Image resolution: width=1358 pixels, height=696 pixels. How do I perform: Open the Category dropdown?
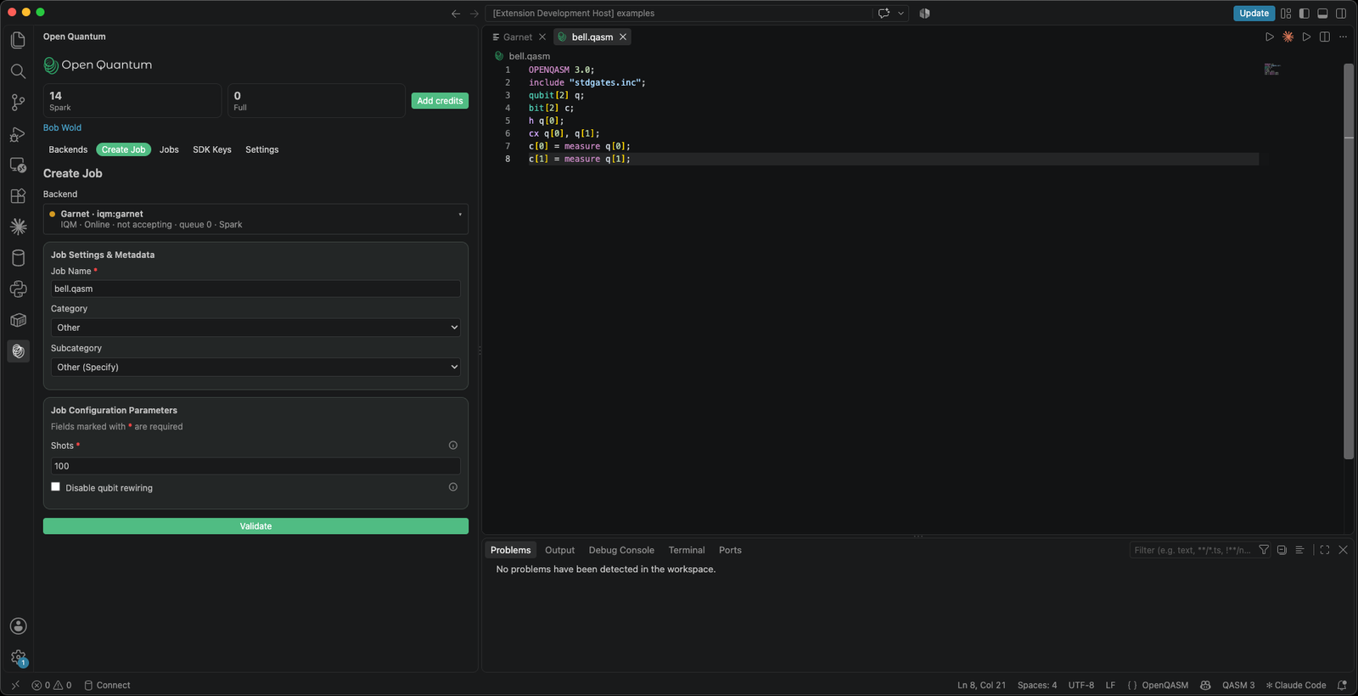pos(255,328)
